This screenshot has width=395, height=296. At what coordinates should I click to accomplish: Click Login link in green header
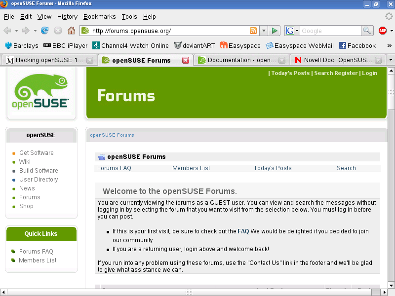tap(369, 73)
